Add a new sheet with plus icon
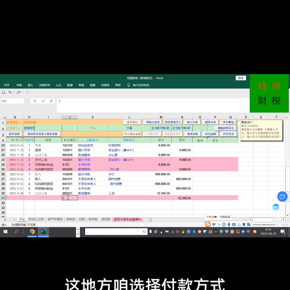The width and height of the screenshot is (290, 290). (150, 220)
